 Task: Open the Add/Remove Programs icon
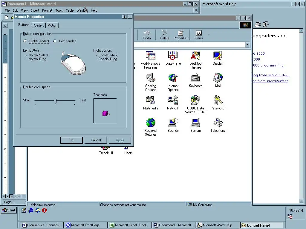[x=151, y=60]
